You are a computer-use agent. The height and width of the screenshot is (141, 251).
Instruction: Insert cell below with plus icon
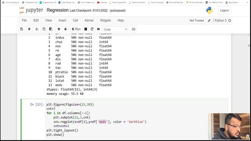pos(29,29)
